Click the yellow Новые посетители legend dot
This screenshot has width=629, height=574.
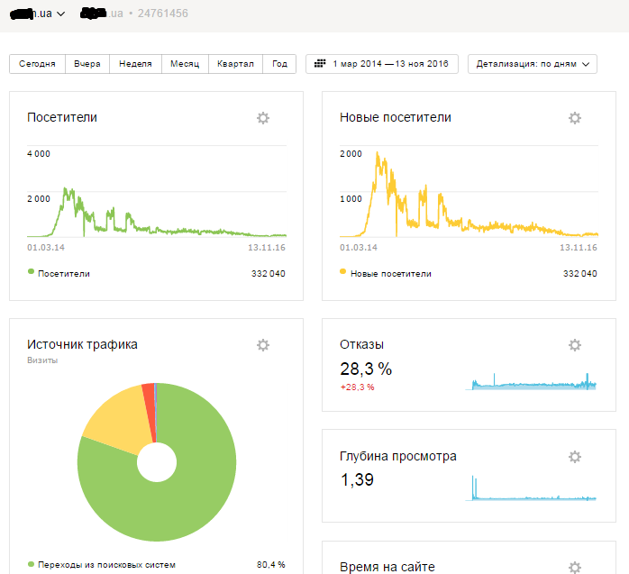[x=343, y=272]
